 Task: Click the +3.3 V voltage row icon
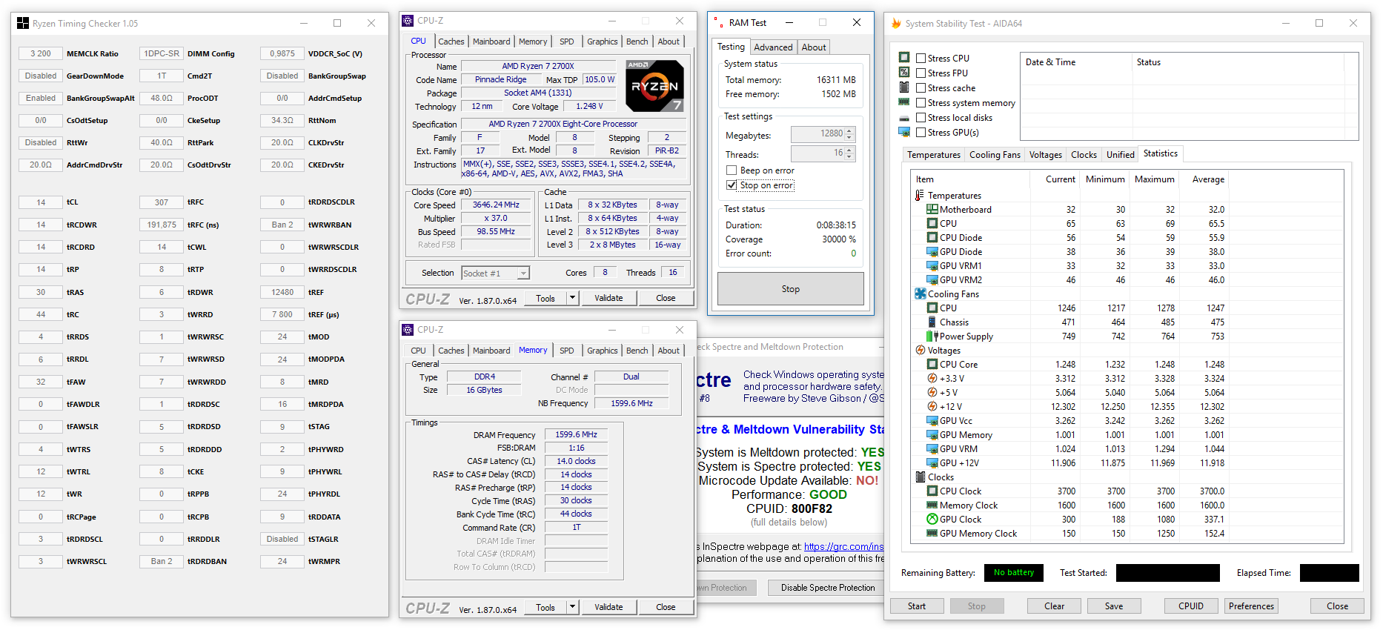tap(932, 379)
